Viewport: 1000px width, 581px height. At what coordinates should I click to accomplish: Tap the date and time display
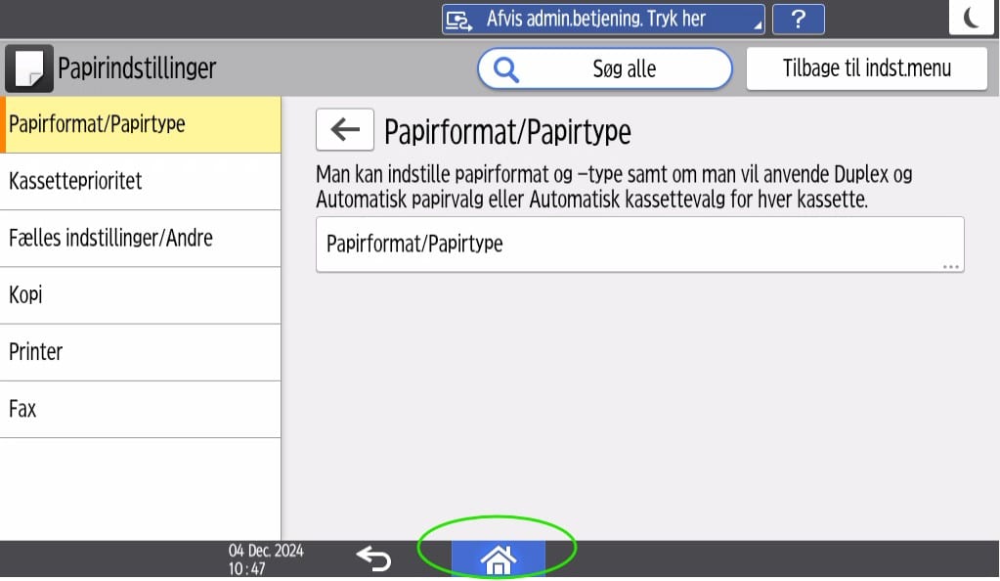pyautogui.click(x=266, y=559)
